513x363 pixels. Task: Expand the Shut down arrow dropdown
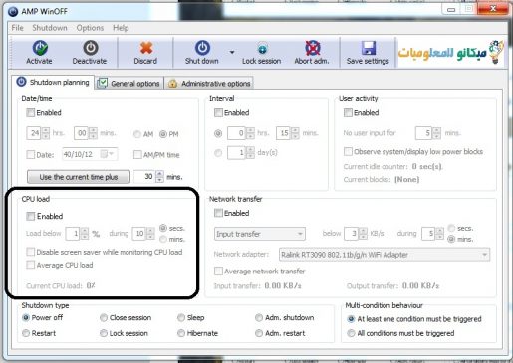[232, 52]
